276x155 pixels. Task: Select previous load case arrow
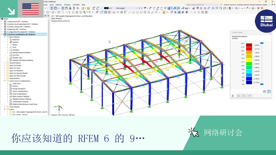140,8
